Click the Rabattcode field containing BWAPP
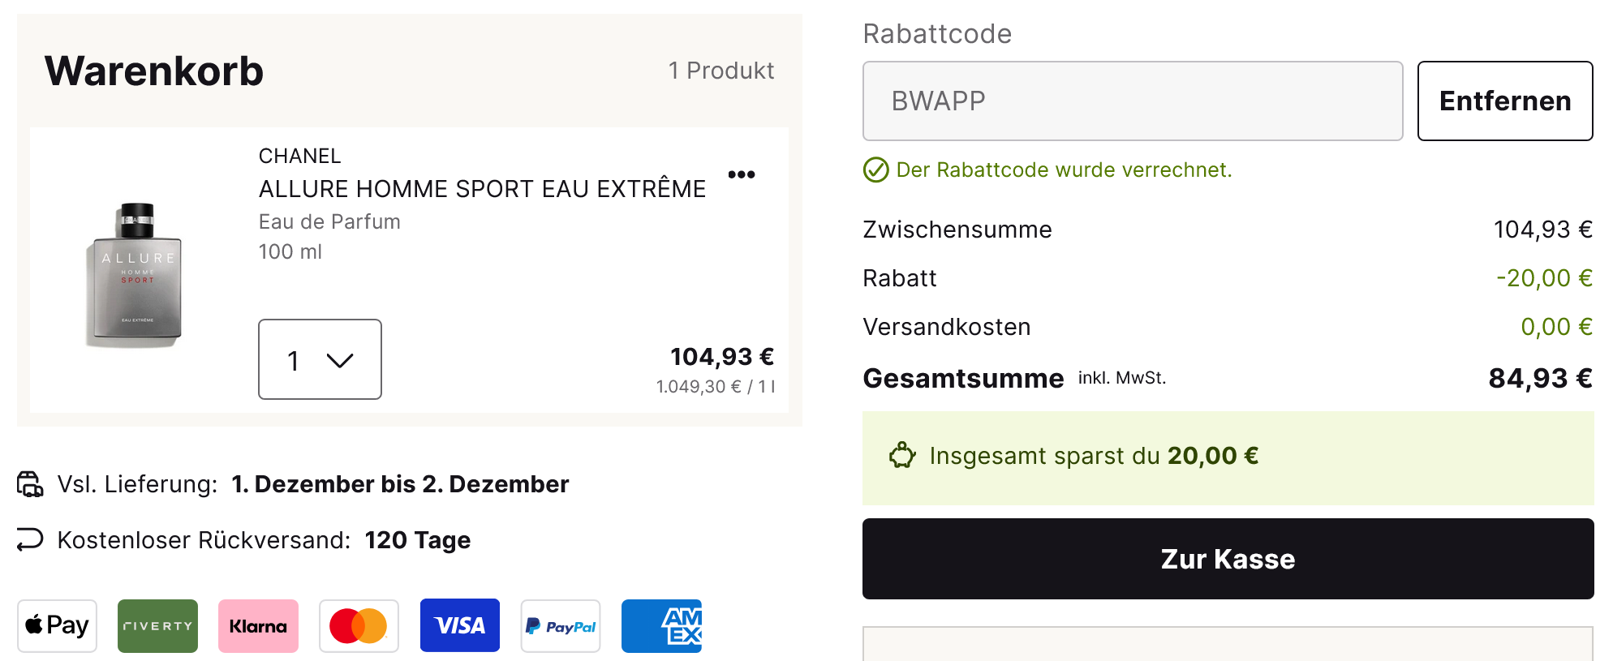Viewport: 1613px width, 661px height. (x=1132, y=101)
